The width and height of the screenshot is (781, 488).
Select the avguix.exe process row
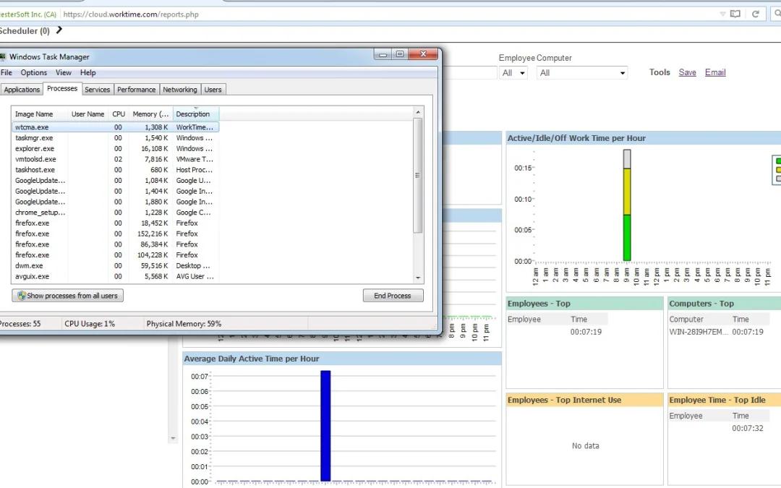tap(116, 276)
